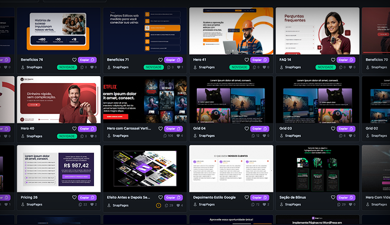
Task: Open the Netflix-style Hero com Carrossel thumbnail
Action: point(145,100)
